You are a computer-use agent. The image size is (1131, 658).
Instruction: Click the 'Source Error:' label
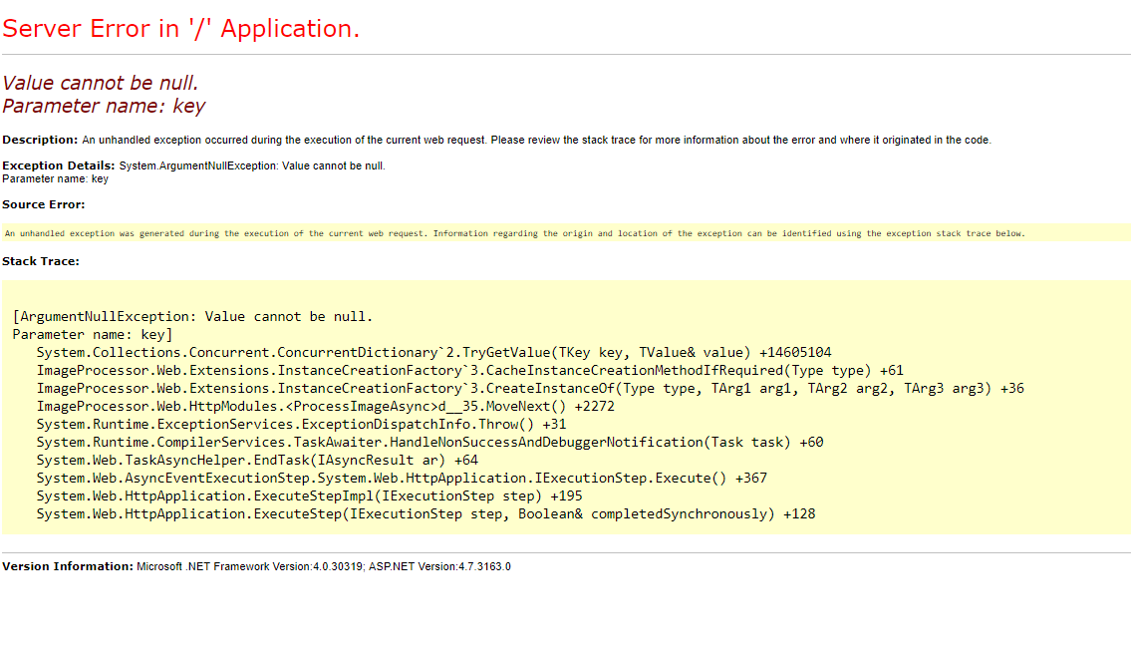[x=43, y=205]
